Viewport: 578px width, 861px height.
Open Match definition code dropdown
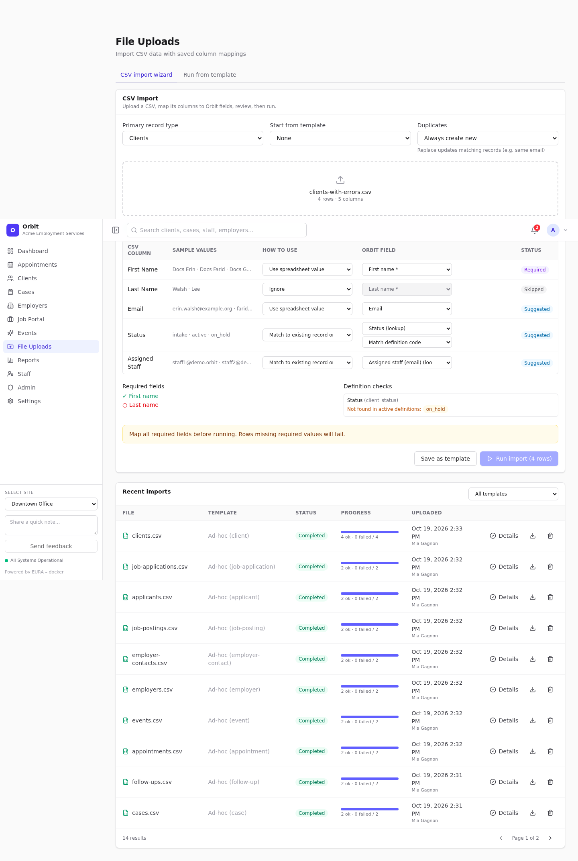coord(407,342)
